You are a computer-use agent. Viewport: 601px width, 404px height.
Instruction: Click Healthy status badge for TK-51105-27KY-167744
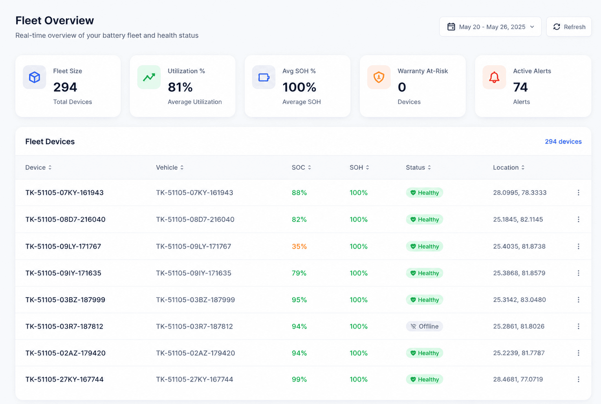[424, 379]
